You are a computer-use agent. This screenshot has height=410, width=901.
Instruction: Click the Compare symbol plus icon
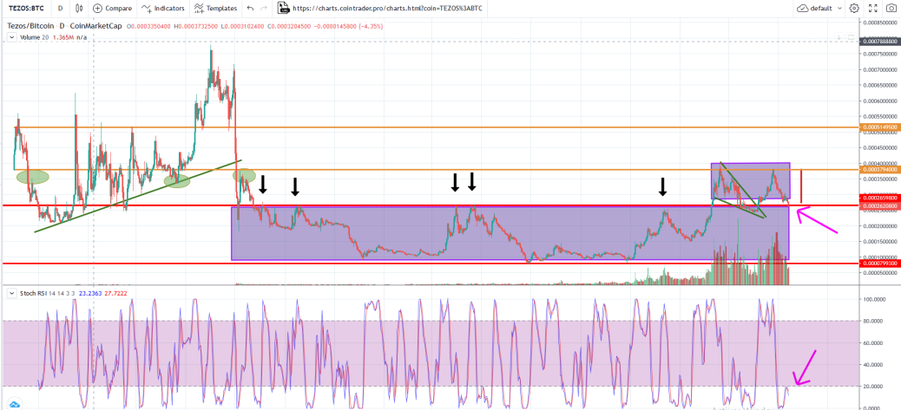[98, 9]
